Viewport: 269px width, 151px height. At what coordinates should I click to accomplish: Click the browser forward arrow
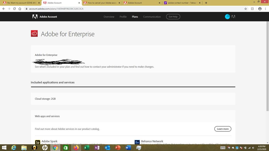(9, 9)
